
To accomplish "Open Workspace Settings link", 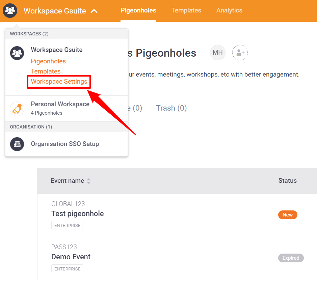I will click(x=59, y=81).
